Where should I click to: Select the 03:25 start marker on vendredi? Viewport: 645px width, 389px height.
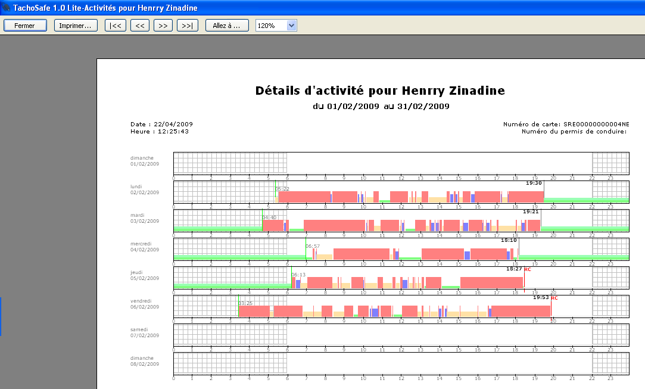[245, 303]
